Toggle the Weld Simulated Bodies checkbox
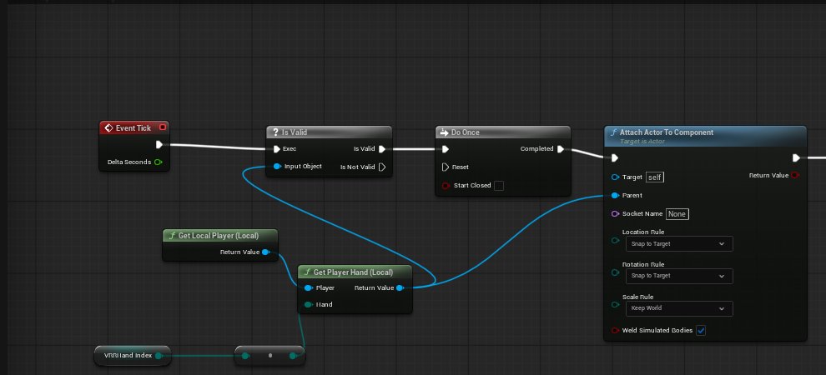This screenshot has height=375, width=826. pyautogui.click(x=701, y=330)
